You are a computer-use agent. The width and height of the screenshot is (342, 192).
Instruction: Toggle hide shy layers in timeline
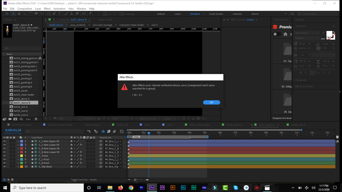(103, 131)
